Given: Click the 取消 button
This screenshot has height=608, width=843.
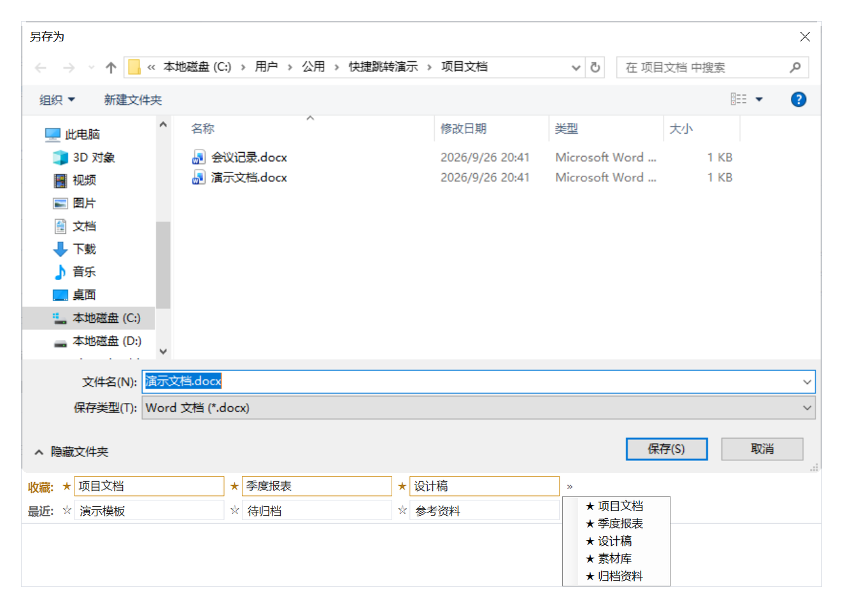Looking at the screenshot, I should tap(762, 449).
